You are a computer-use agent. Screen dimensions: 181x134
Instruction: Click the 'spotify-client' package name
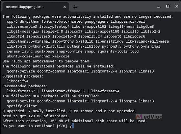(22, 106)
